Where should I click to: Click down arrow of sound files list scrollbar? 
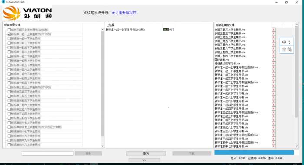[102, 146]
